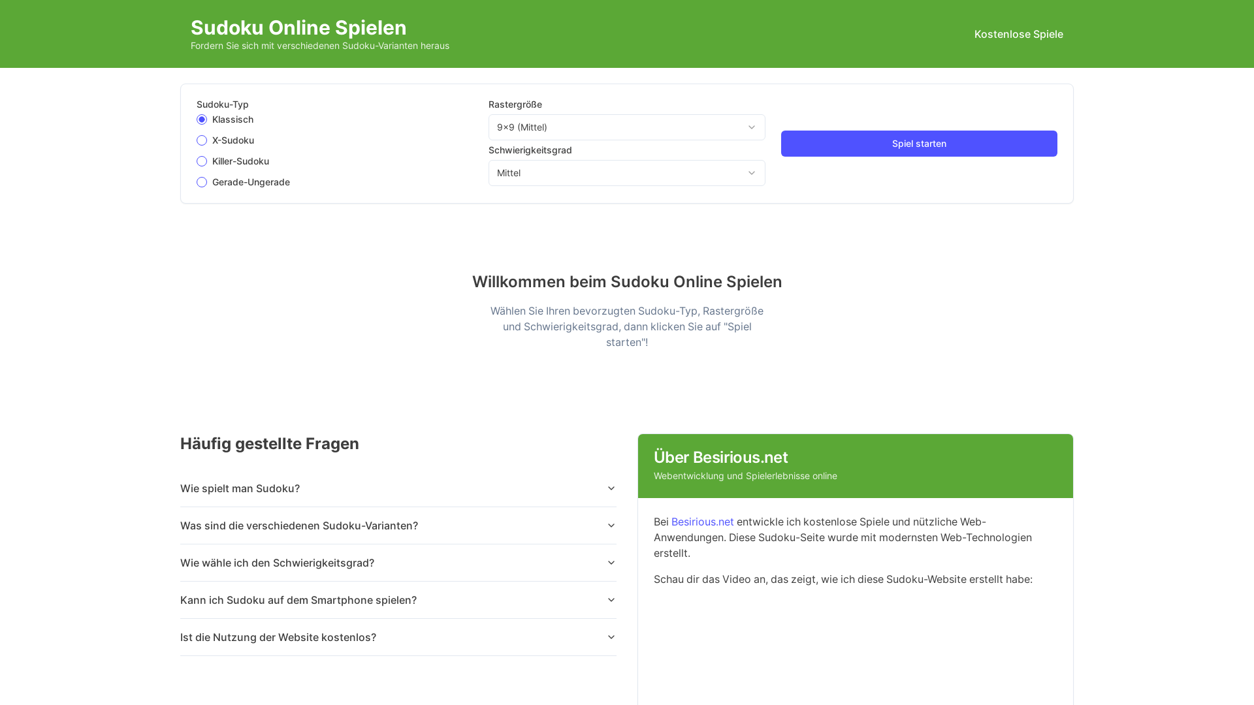Screen dimensions: 1254x705
Task: Expand 'Wie wähle ich den Schwierigkeitsgrad?'
Action: [x=398, y=563]
